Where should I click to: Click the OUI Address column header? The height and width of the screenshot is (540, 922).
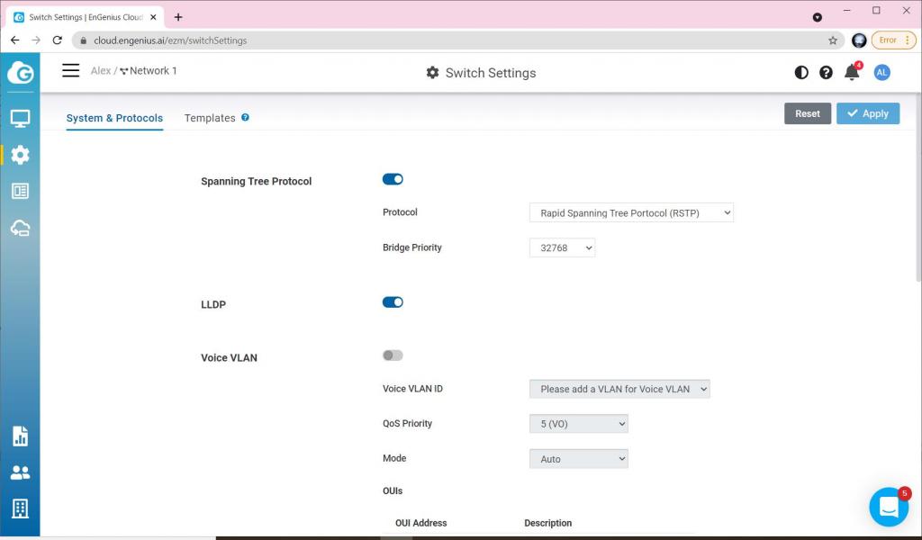coord(421,523)
